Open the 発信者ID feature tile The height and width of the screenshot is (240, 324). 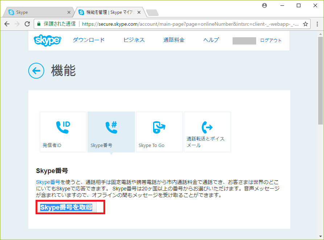63,132
